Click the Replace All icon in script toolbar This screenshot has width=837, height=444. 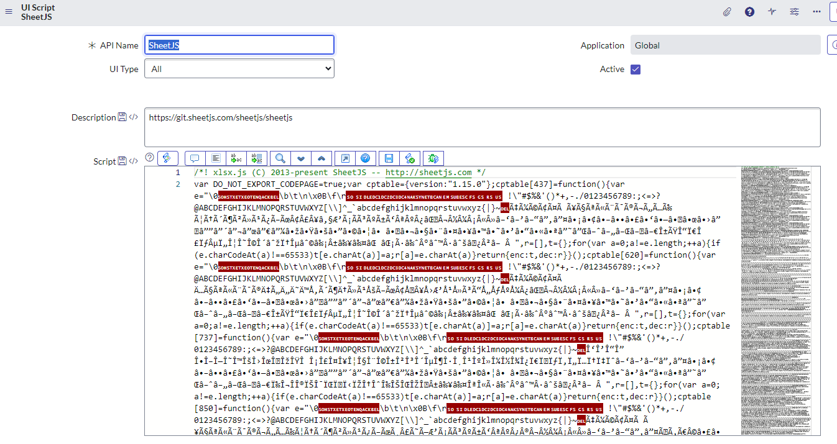click(257, 158)
